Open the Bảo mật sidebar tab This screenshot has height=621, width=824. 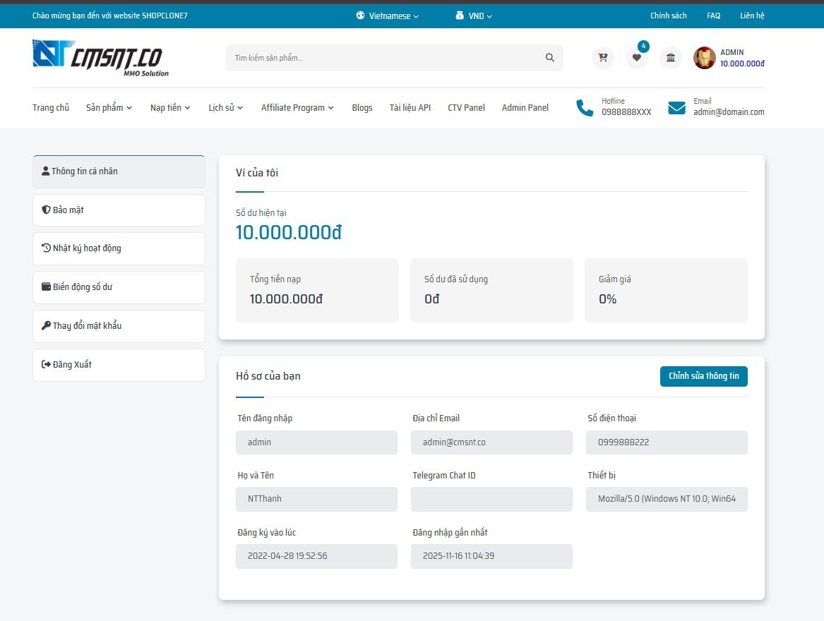(119, 210)
